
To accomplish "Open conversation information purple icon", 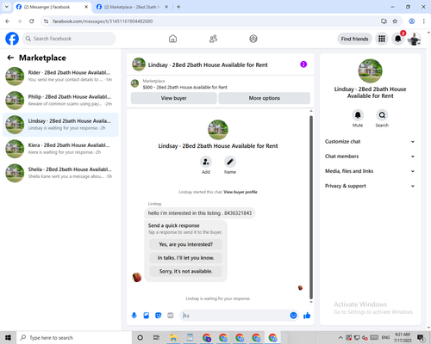I will [303, 64].
